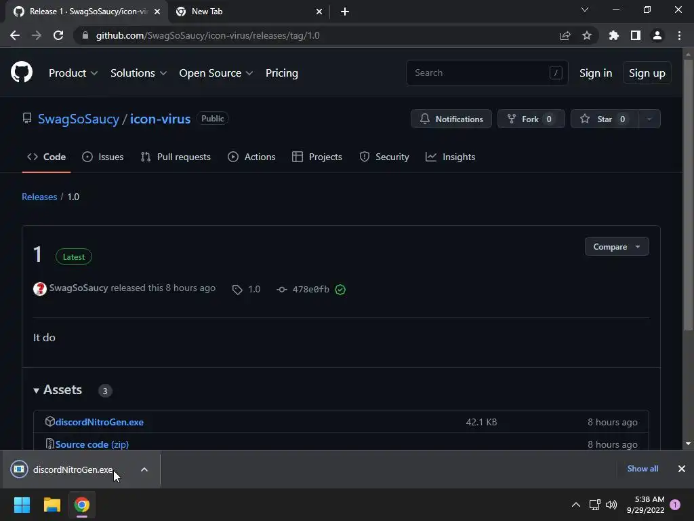This screenshot has width=694, height=521.
Task: Open the icon-virus repository link
Action: [160, 119]
